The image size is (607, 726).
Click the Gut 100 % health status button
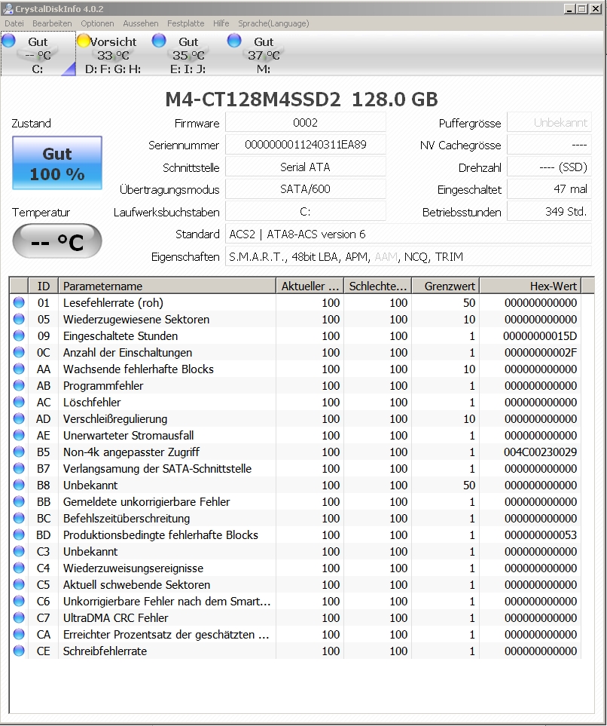point(57,163)
